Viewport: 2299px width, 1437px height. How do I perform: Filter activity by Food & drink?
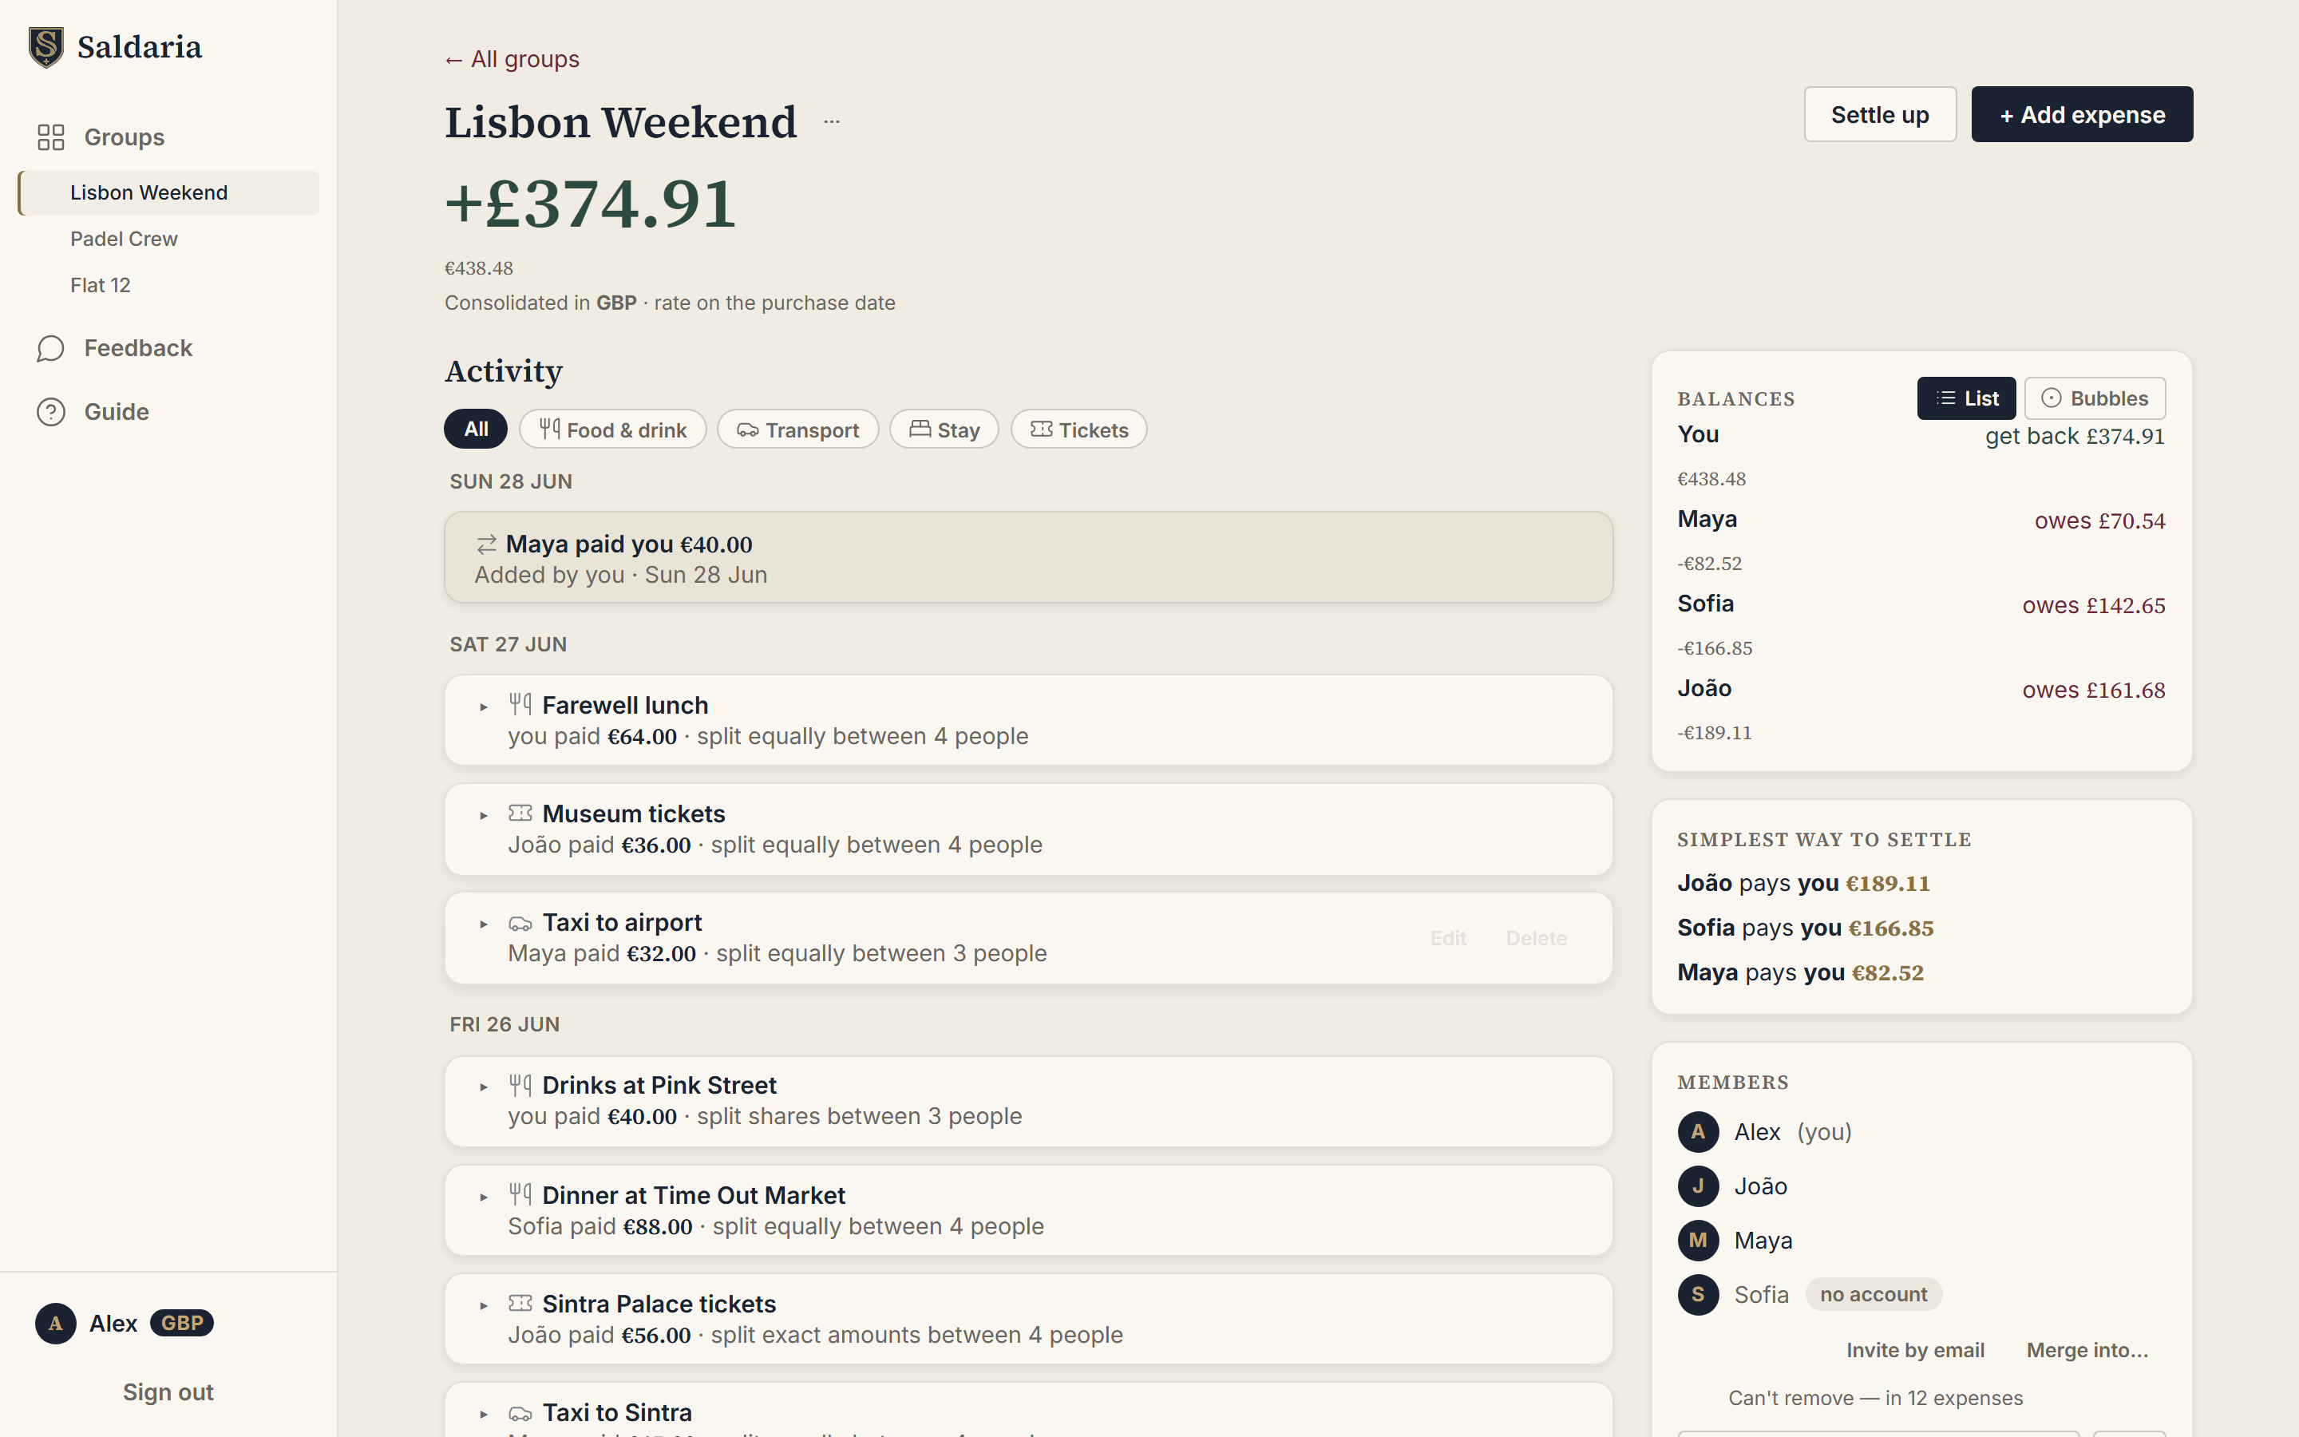613,430
